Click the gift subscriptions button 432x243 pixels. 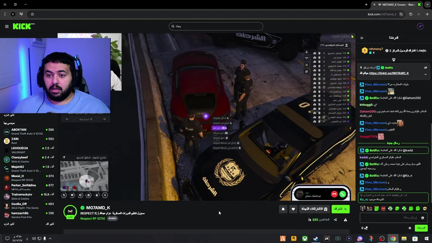pos(315,209)
